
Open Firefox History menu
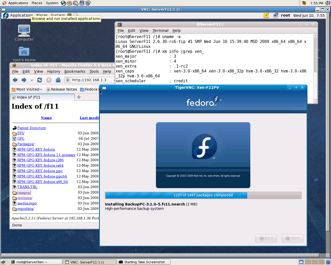point(54,71)
